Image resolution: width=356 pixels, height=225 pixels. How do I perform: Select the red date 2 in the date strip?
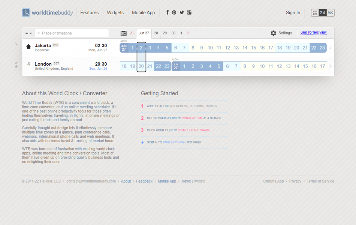188,33
